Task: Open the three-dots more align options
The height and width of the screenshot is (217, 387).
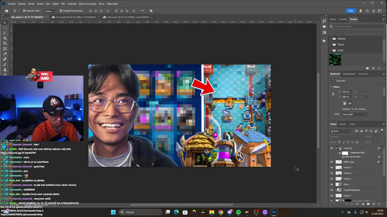Action: pos(142,11)
